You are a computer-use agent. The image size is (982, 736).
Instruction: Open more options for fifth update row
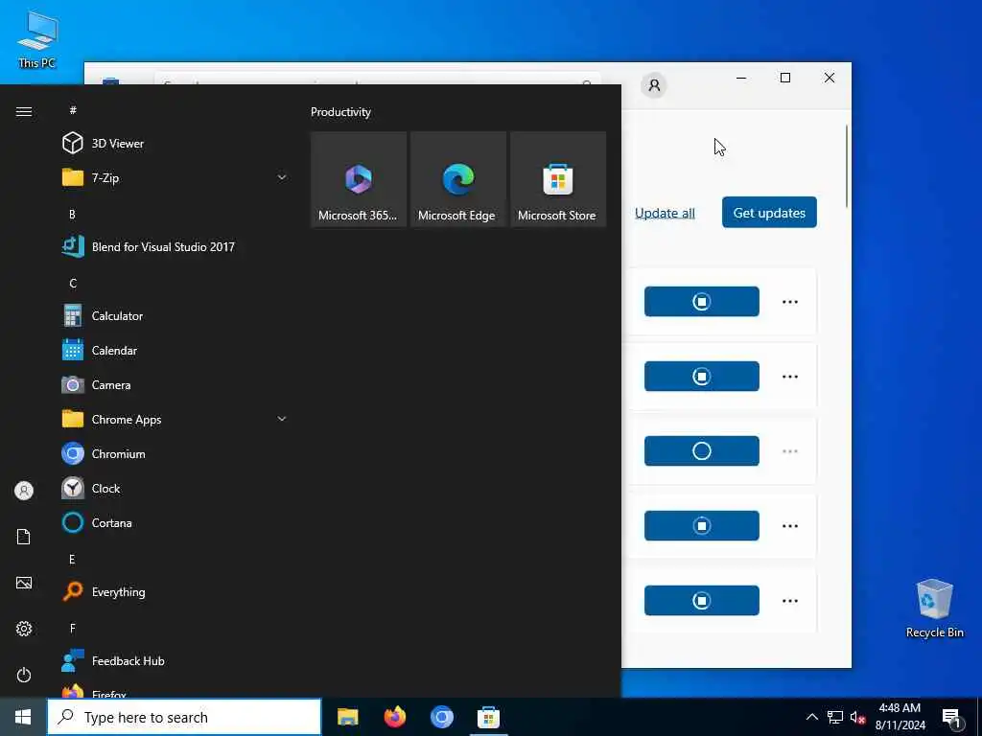point(790,600)
